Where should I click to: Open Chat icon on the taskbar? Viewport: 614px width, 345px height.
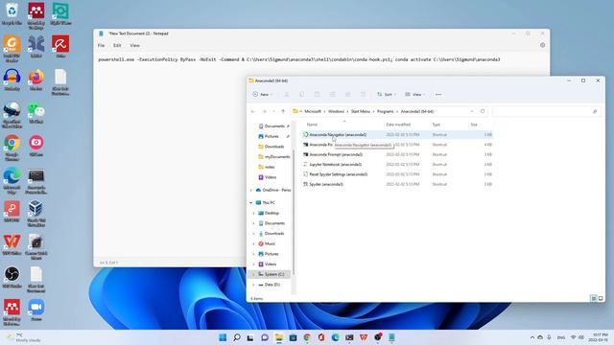(265, 337)
